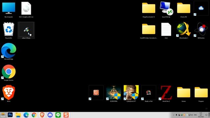Select the MegaDownloader folder on the desktop
This screenshot has height=118, width=210.
click(149, 8)
